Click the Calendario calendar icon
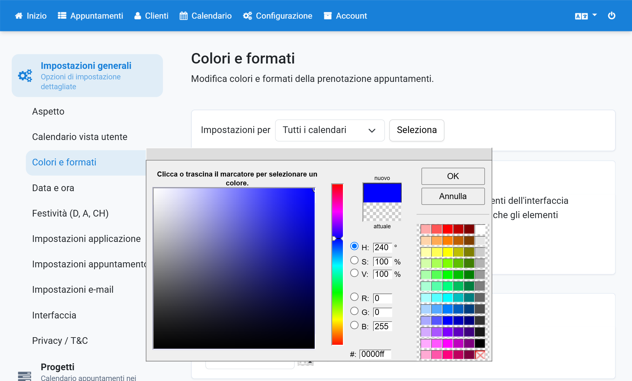632x381 pixels. click(x=184, y=16)
